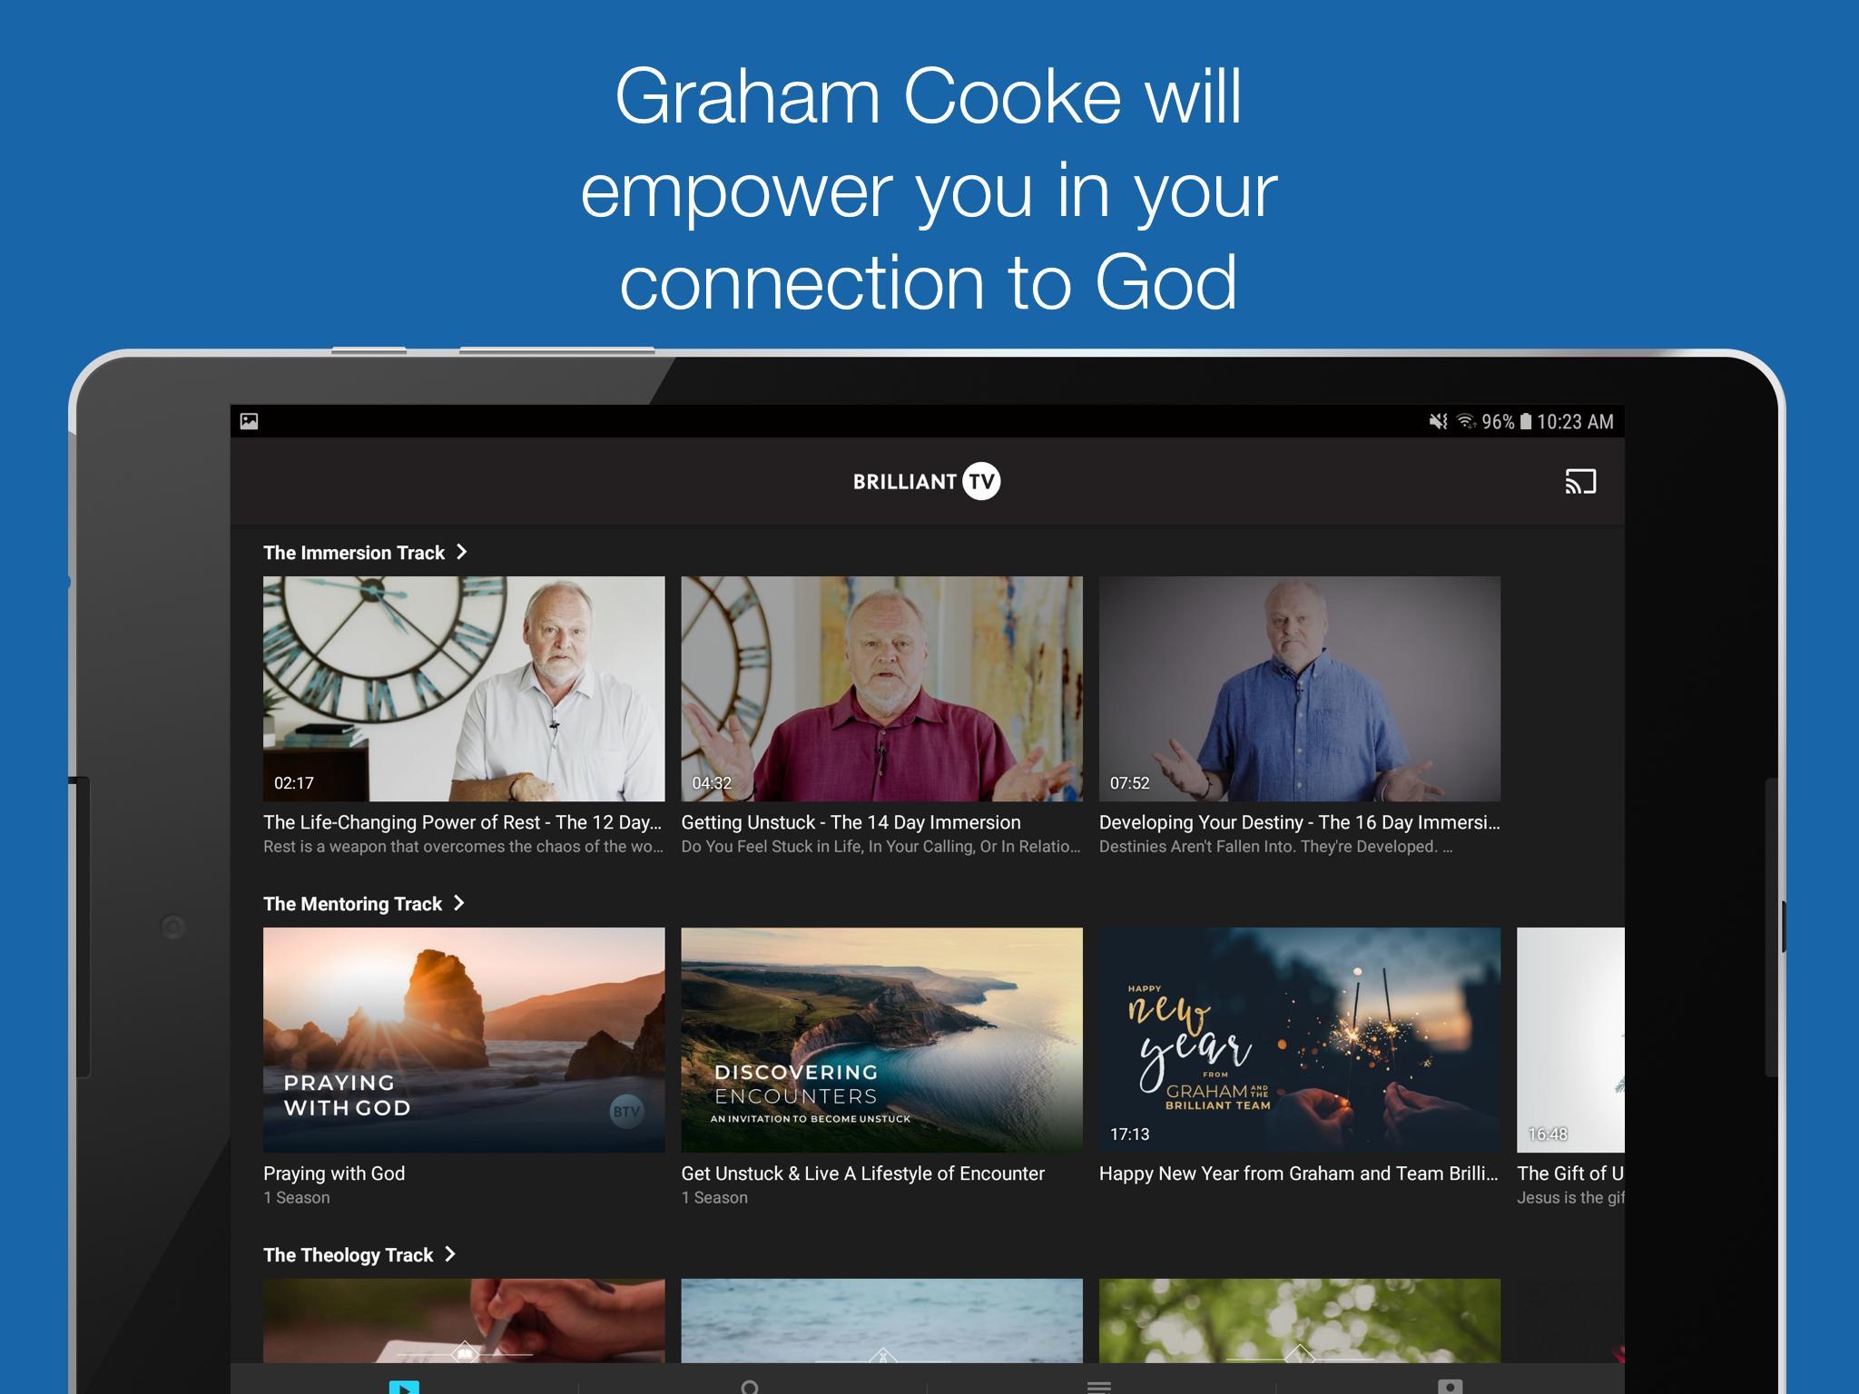Select title 'The Life-Changing Power of Rest - The 12 Day...'
Viewport: 1859px width, 1394px height.
coord(462,822)
